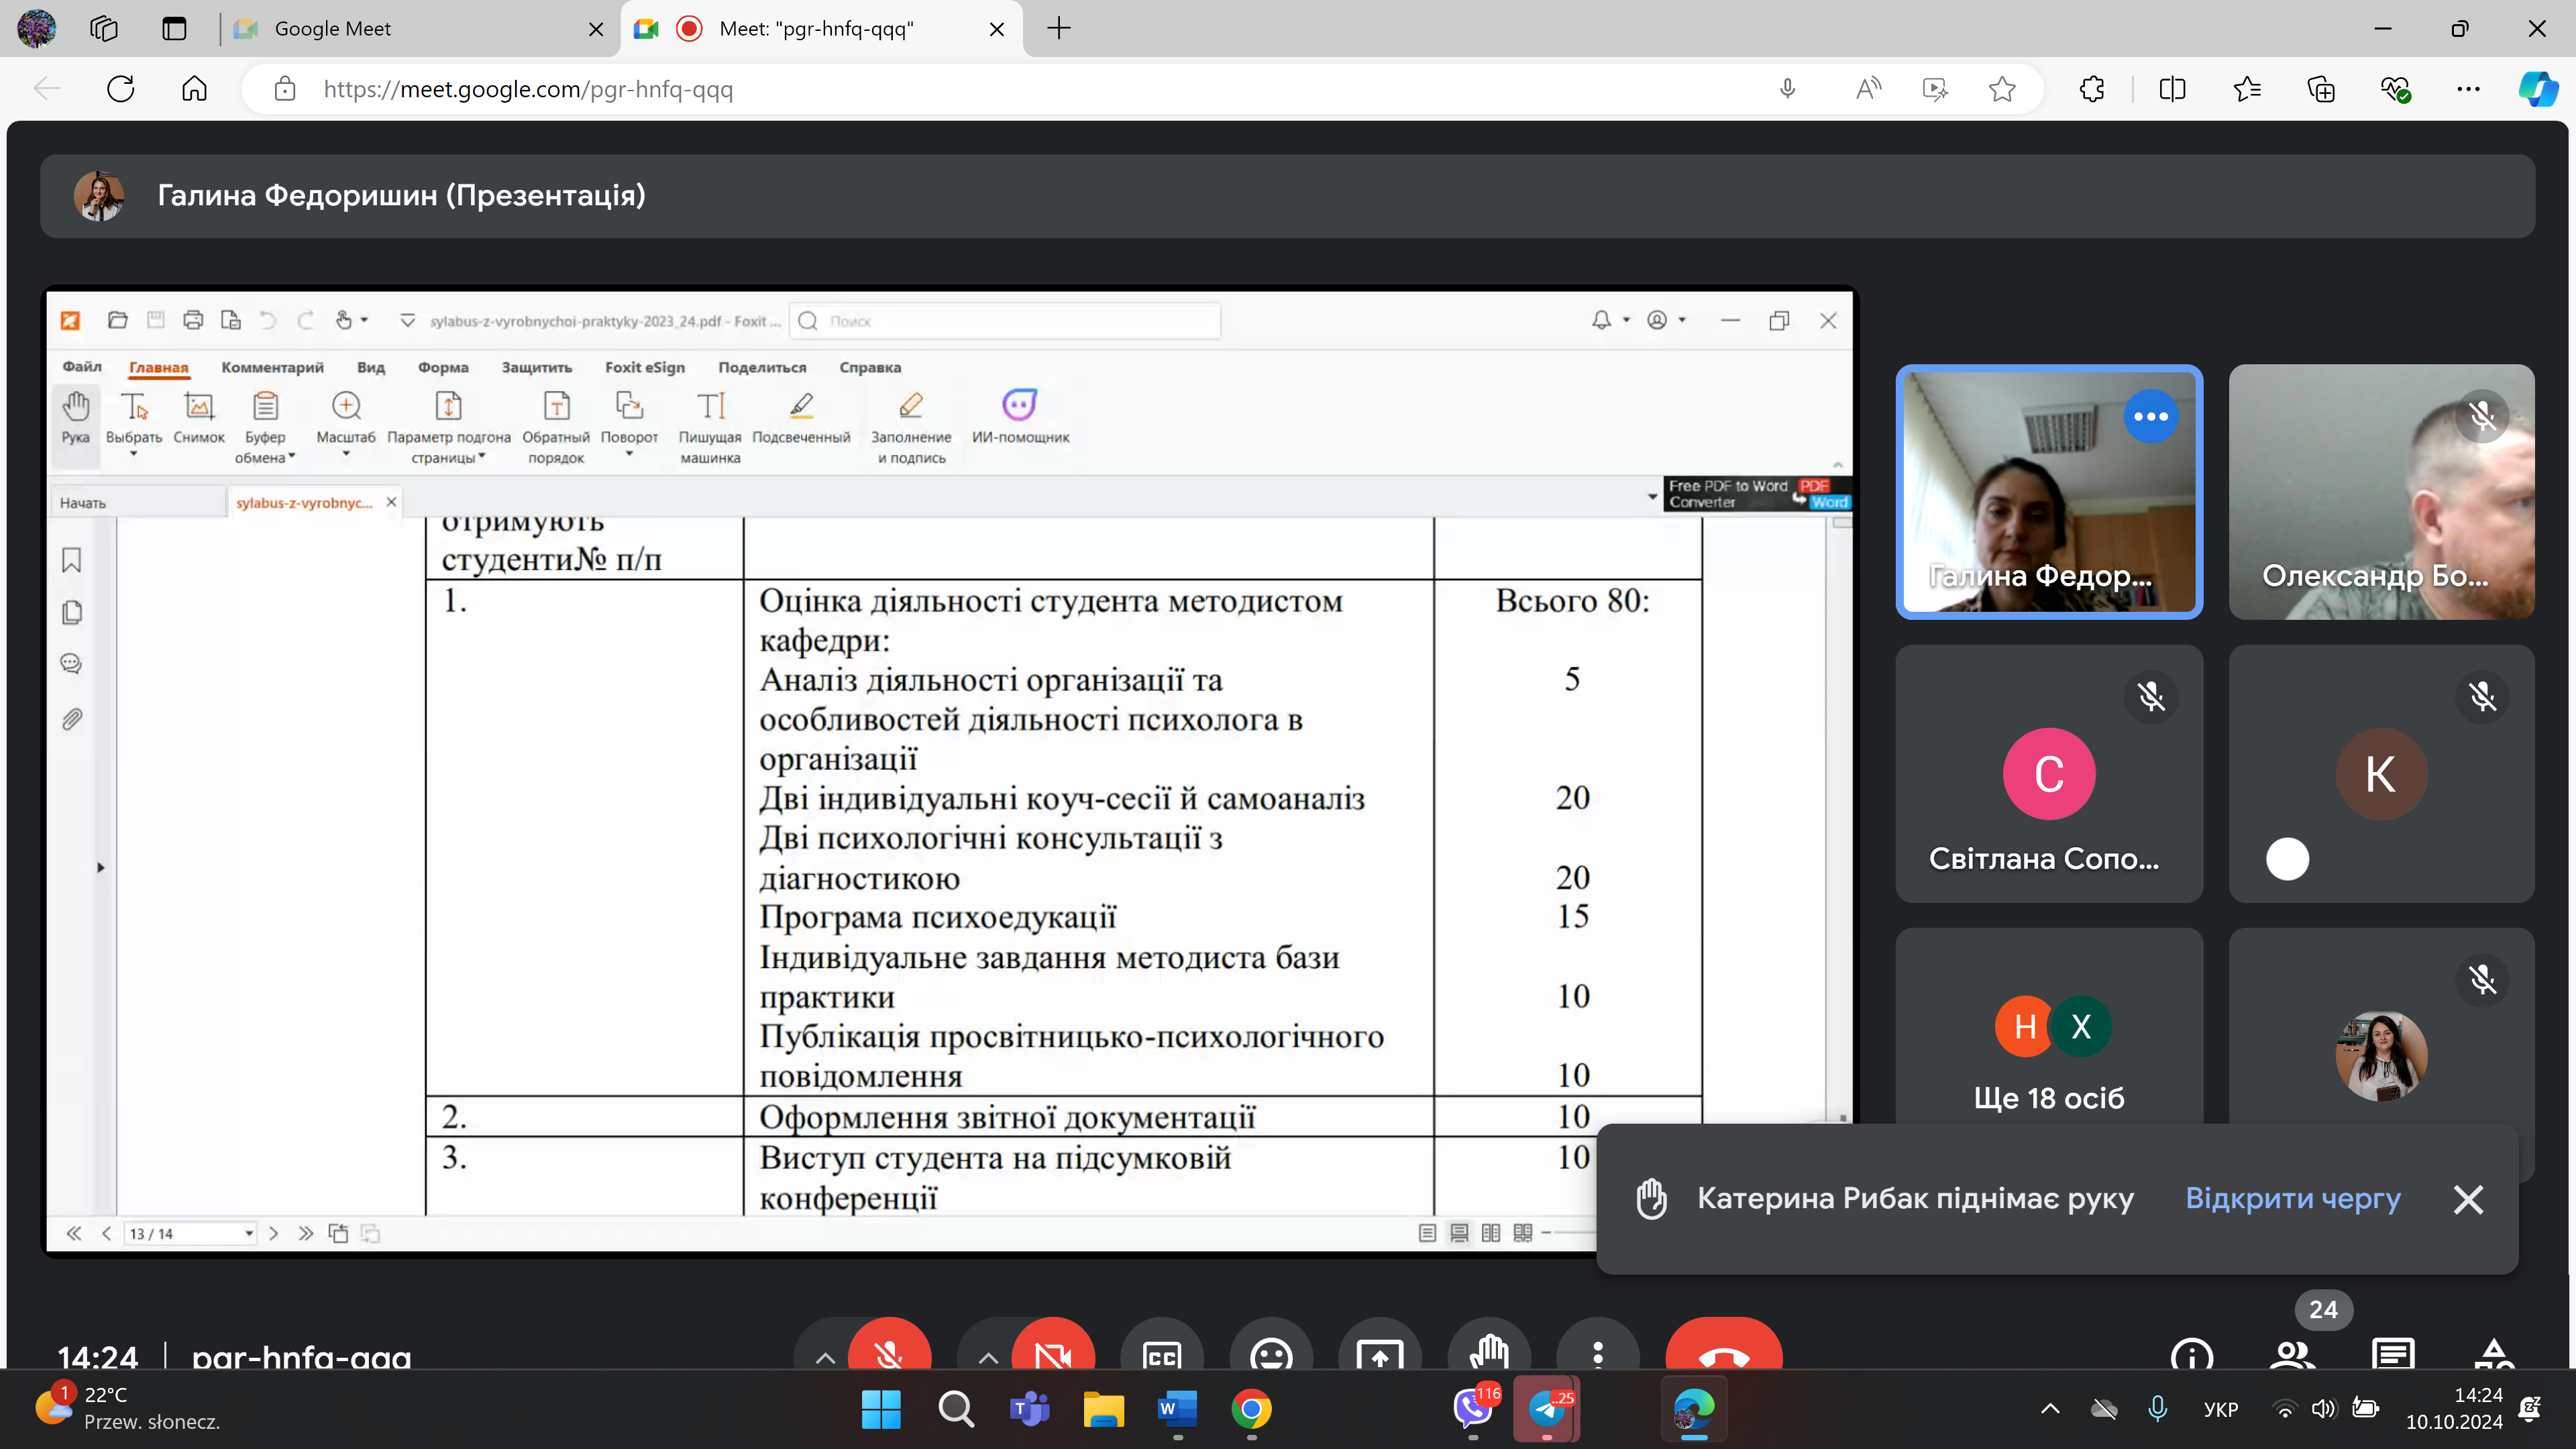Toggle closed captions button
The width and height of the screenshot is (2576, 1449).
[1161, 1352]
